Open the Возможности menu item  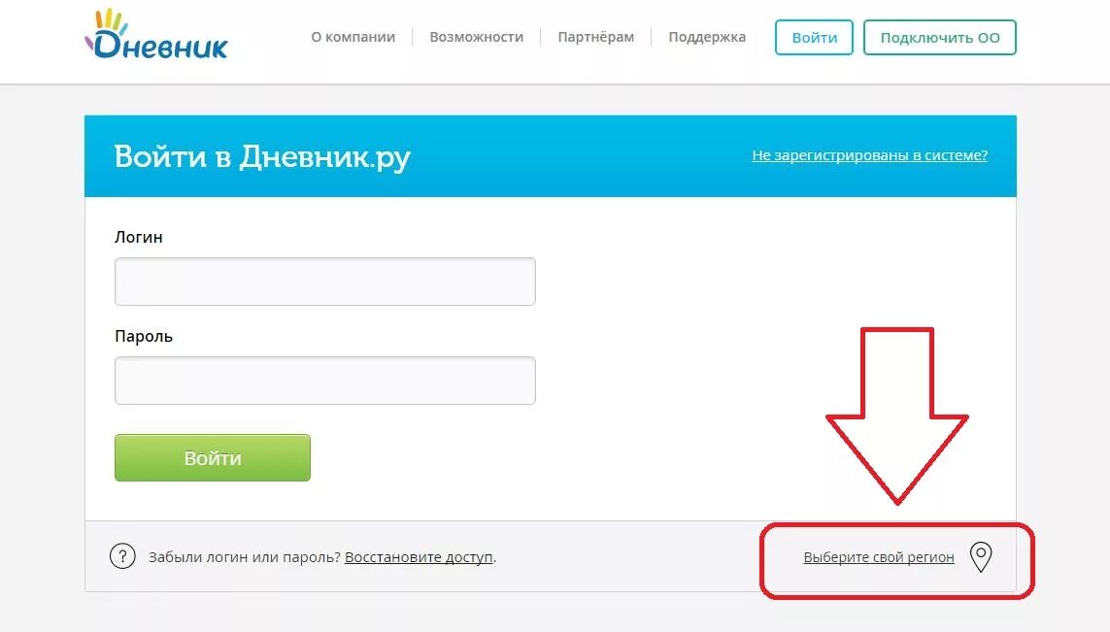[x=477, y=37]
